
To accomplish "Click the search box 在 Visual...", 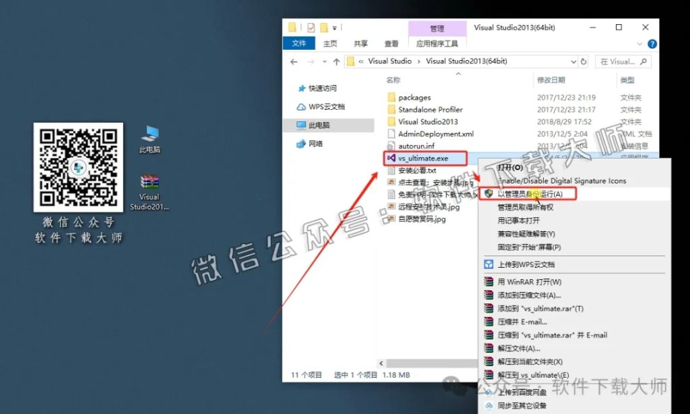I will (x=623, y=61).
